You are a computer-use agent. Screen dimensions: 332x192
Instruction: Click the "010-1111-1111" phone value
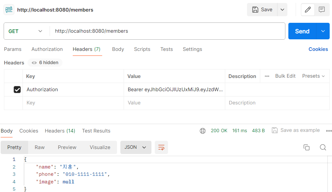[85, 174]
